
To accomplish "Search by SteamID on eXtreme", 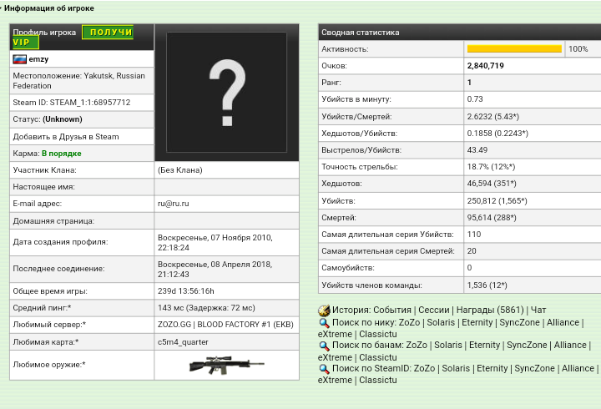I will click(335, 380).
